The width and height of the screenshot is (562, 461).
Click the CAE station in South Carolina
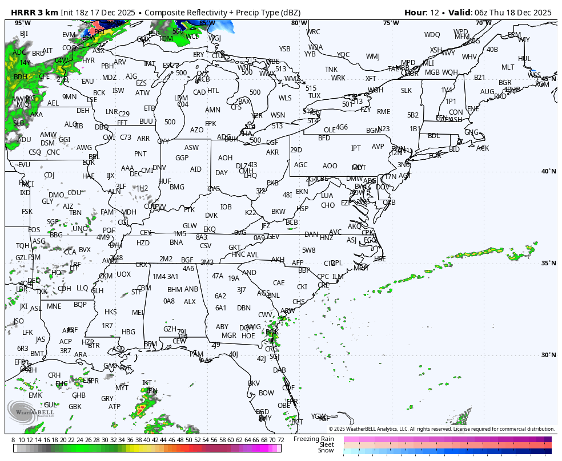pyautogui.click(x=279, y=283)
